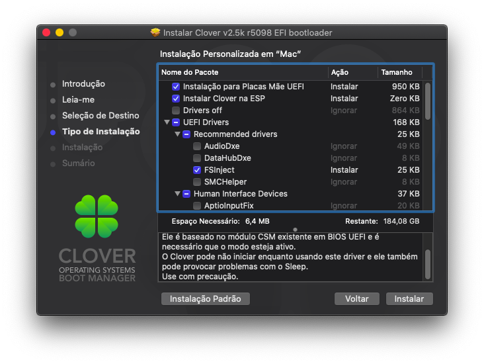Select the AudioDxe row label

[222, 146]
